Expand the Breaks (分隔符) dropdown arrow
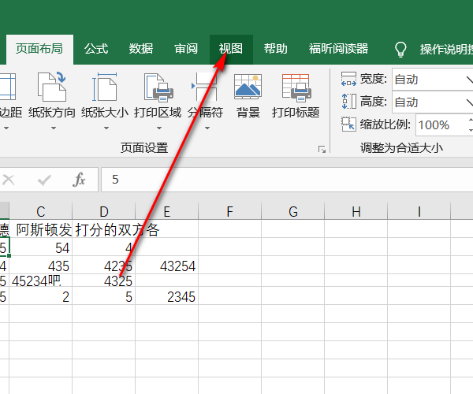This screenshot has width=473, height=394. pyautogui.click(x=207, y=128)
